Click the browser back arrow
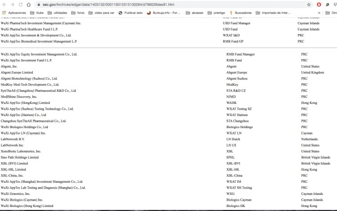The height and width of the screenshot is (211, 337). (4, 4)
